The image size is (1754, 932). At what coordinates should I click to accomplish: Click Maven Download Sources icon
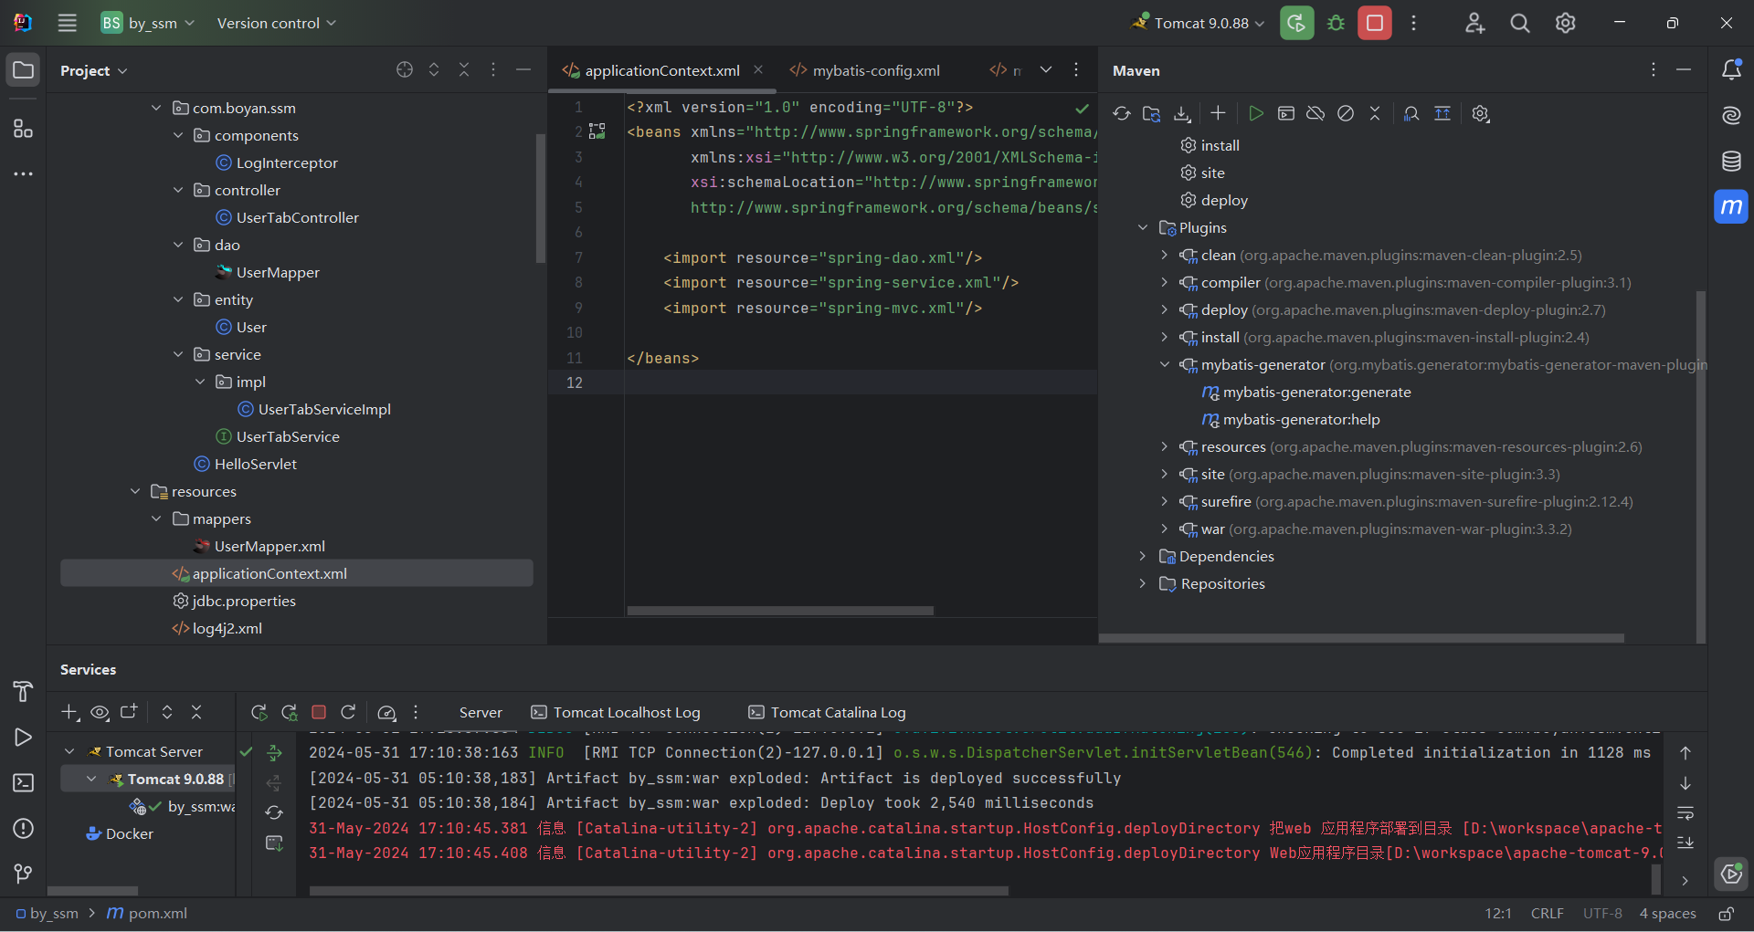click(x=1182, y=113)
